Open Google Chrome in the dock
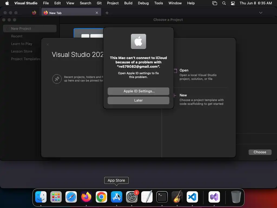This screenshot has width=277, height=208. click(101, 197)
